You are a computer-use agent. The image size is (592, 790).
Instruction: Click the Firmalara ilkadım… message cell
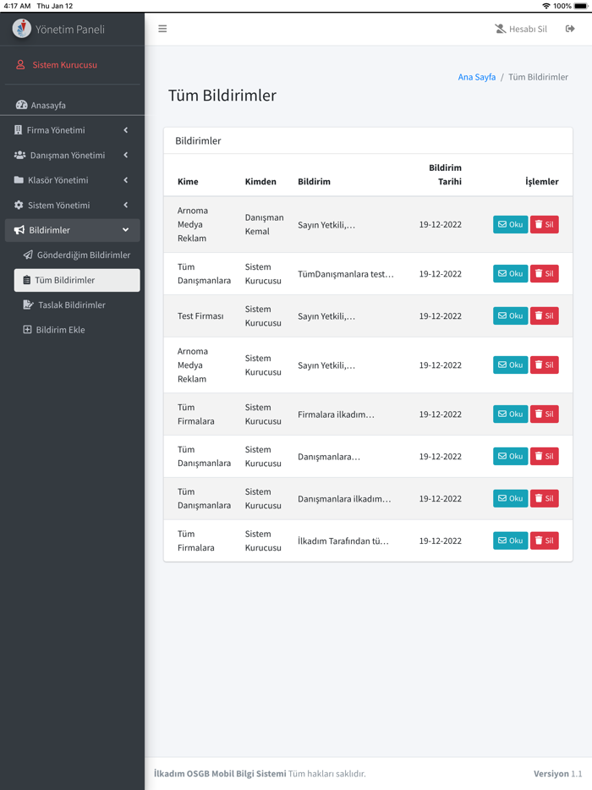(x=336, y=414)
